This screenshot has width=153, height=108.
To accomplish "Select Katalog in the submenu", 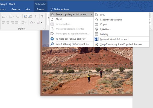I will [x=121, y=34].
